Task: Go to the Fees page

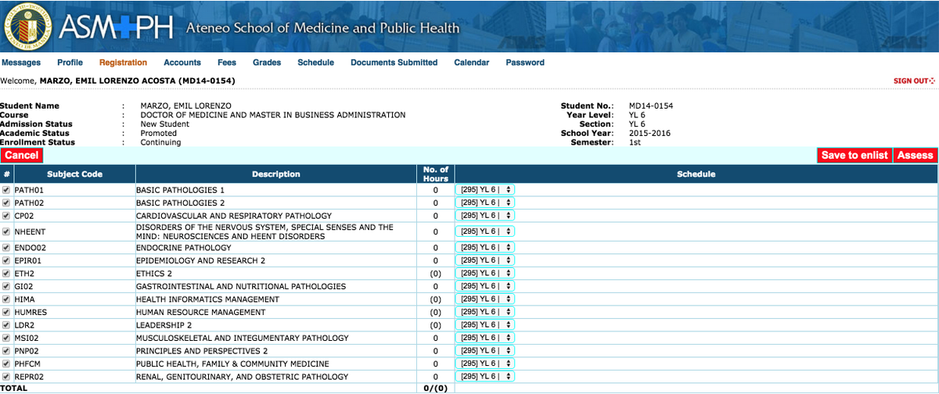Action: tap(227, 63)
